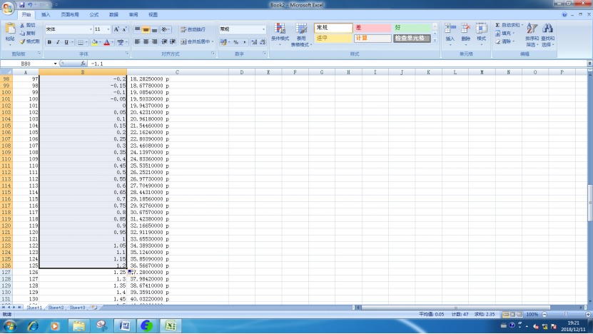
Task: Click the Percent Style icon
Action: tap(236, 42)
